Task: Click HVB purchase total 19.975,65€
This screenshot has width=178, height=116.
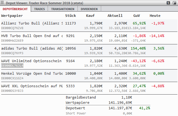Action: coord(93,41)
